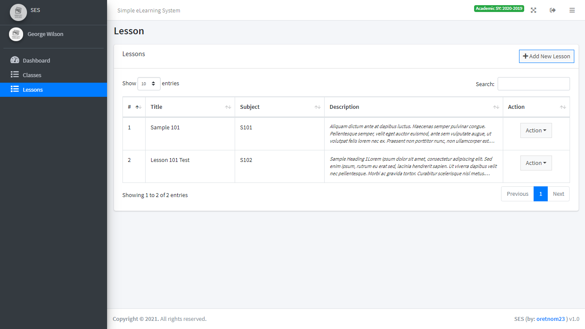Click the Title column header
This screenshot has height=329, width=585.
(190, 107)
